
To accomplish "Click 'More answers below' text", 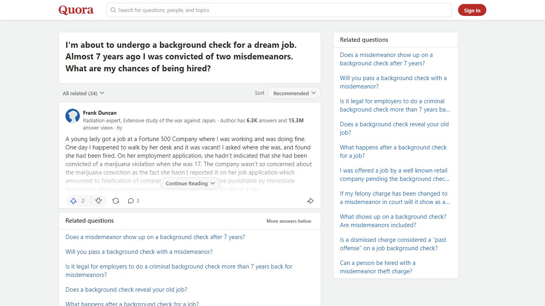I will [x=289, y=221].
